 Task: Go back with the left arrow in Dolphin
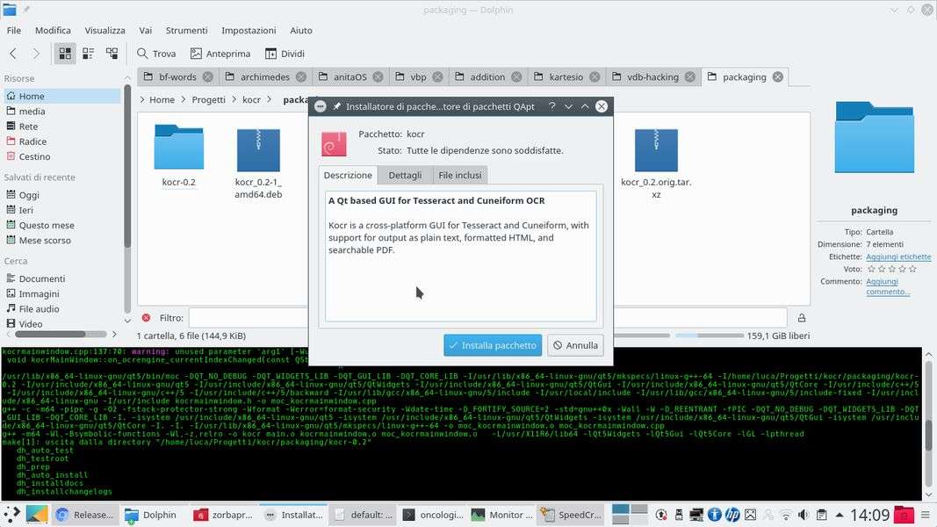pyautogui.click(x=13, y=54)
